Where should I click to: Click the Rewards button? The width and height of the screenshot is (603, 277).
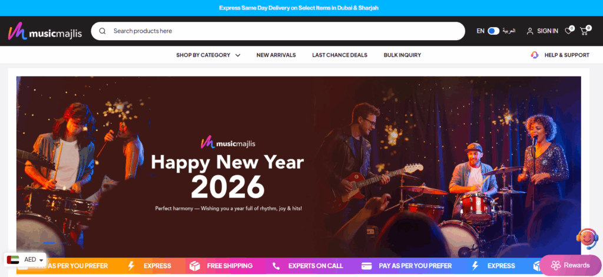[570, 265]
